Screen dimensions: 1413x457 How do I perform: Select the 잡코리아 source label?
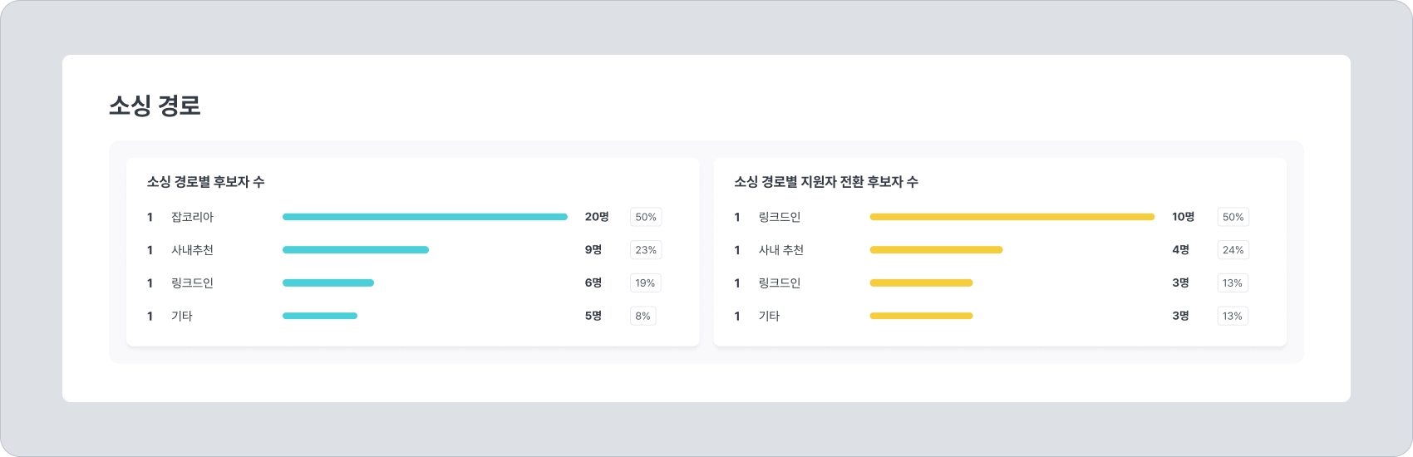[x=192, y=217]
